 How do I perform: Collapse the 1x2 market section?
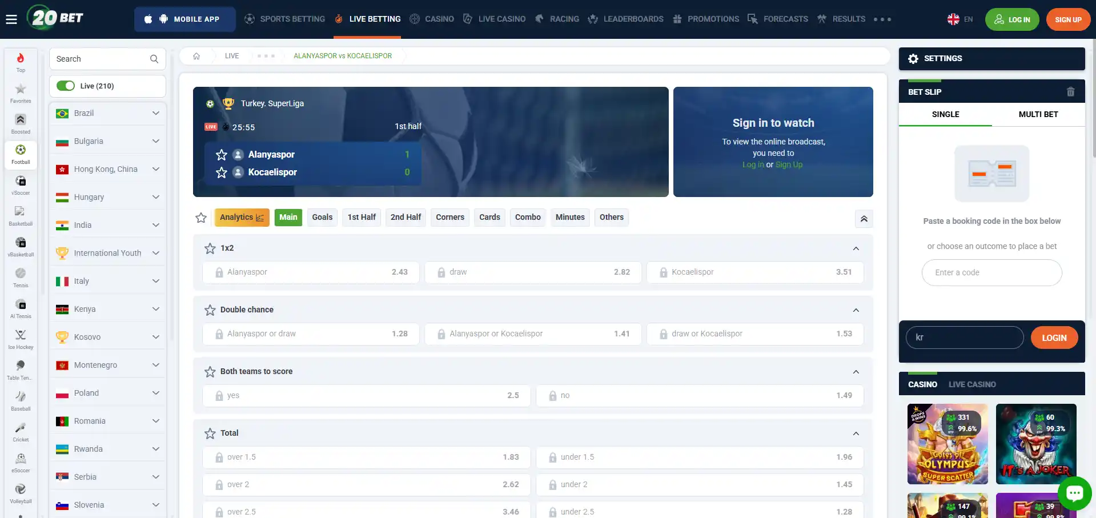[856, 248]
